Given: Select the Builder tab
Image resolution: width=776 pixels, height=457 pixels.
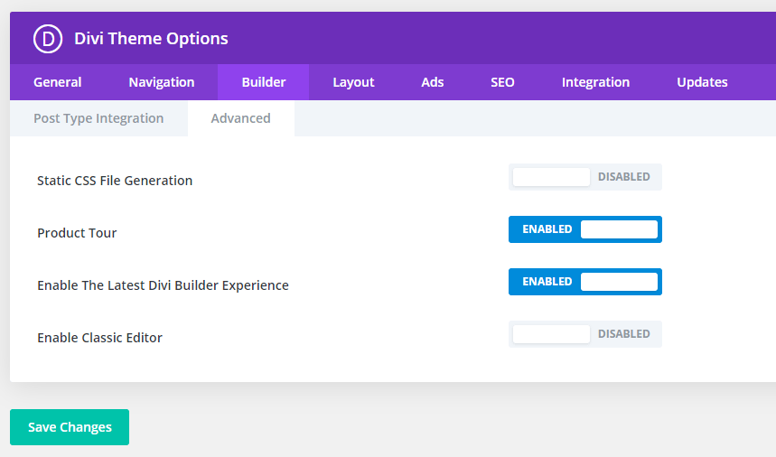Looking at the screenshot, I should [x=263, y=82].
